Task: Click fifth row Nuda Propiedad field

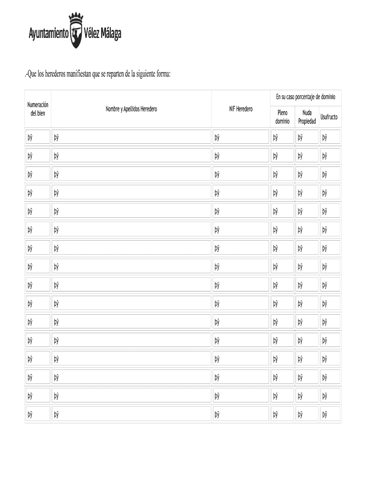Action: [307, 211]
